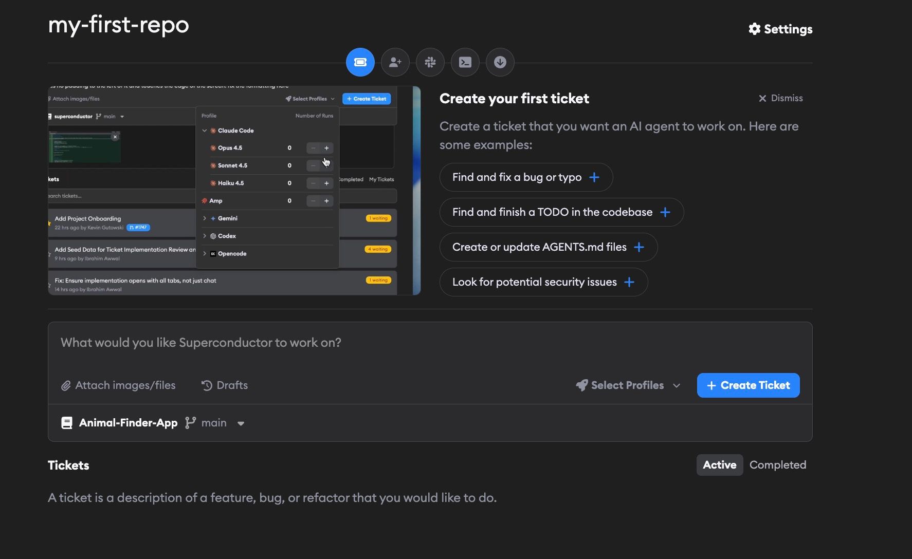Click the my-first-repo title

coord(118,25)
